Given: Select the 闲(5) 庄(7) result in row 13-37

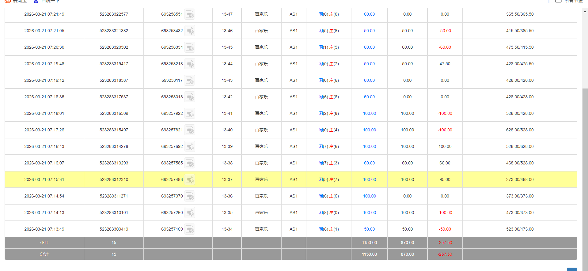Looking at the screenshot, I should [x=328, y=180].
